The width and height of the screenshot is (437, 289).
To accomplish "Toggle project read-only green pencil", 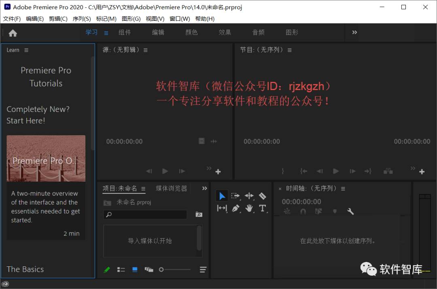I will [107, 270].
